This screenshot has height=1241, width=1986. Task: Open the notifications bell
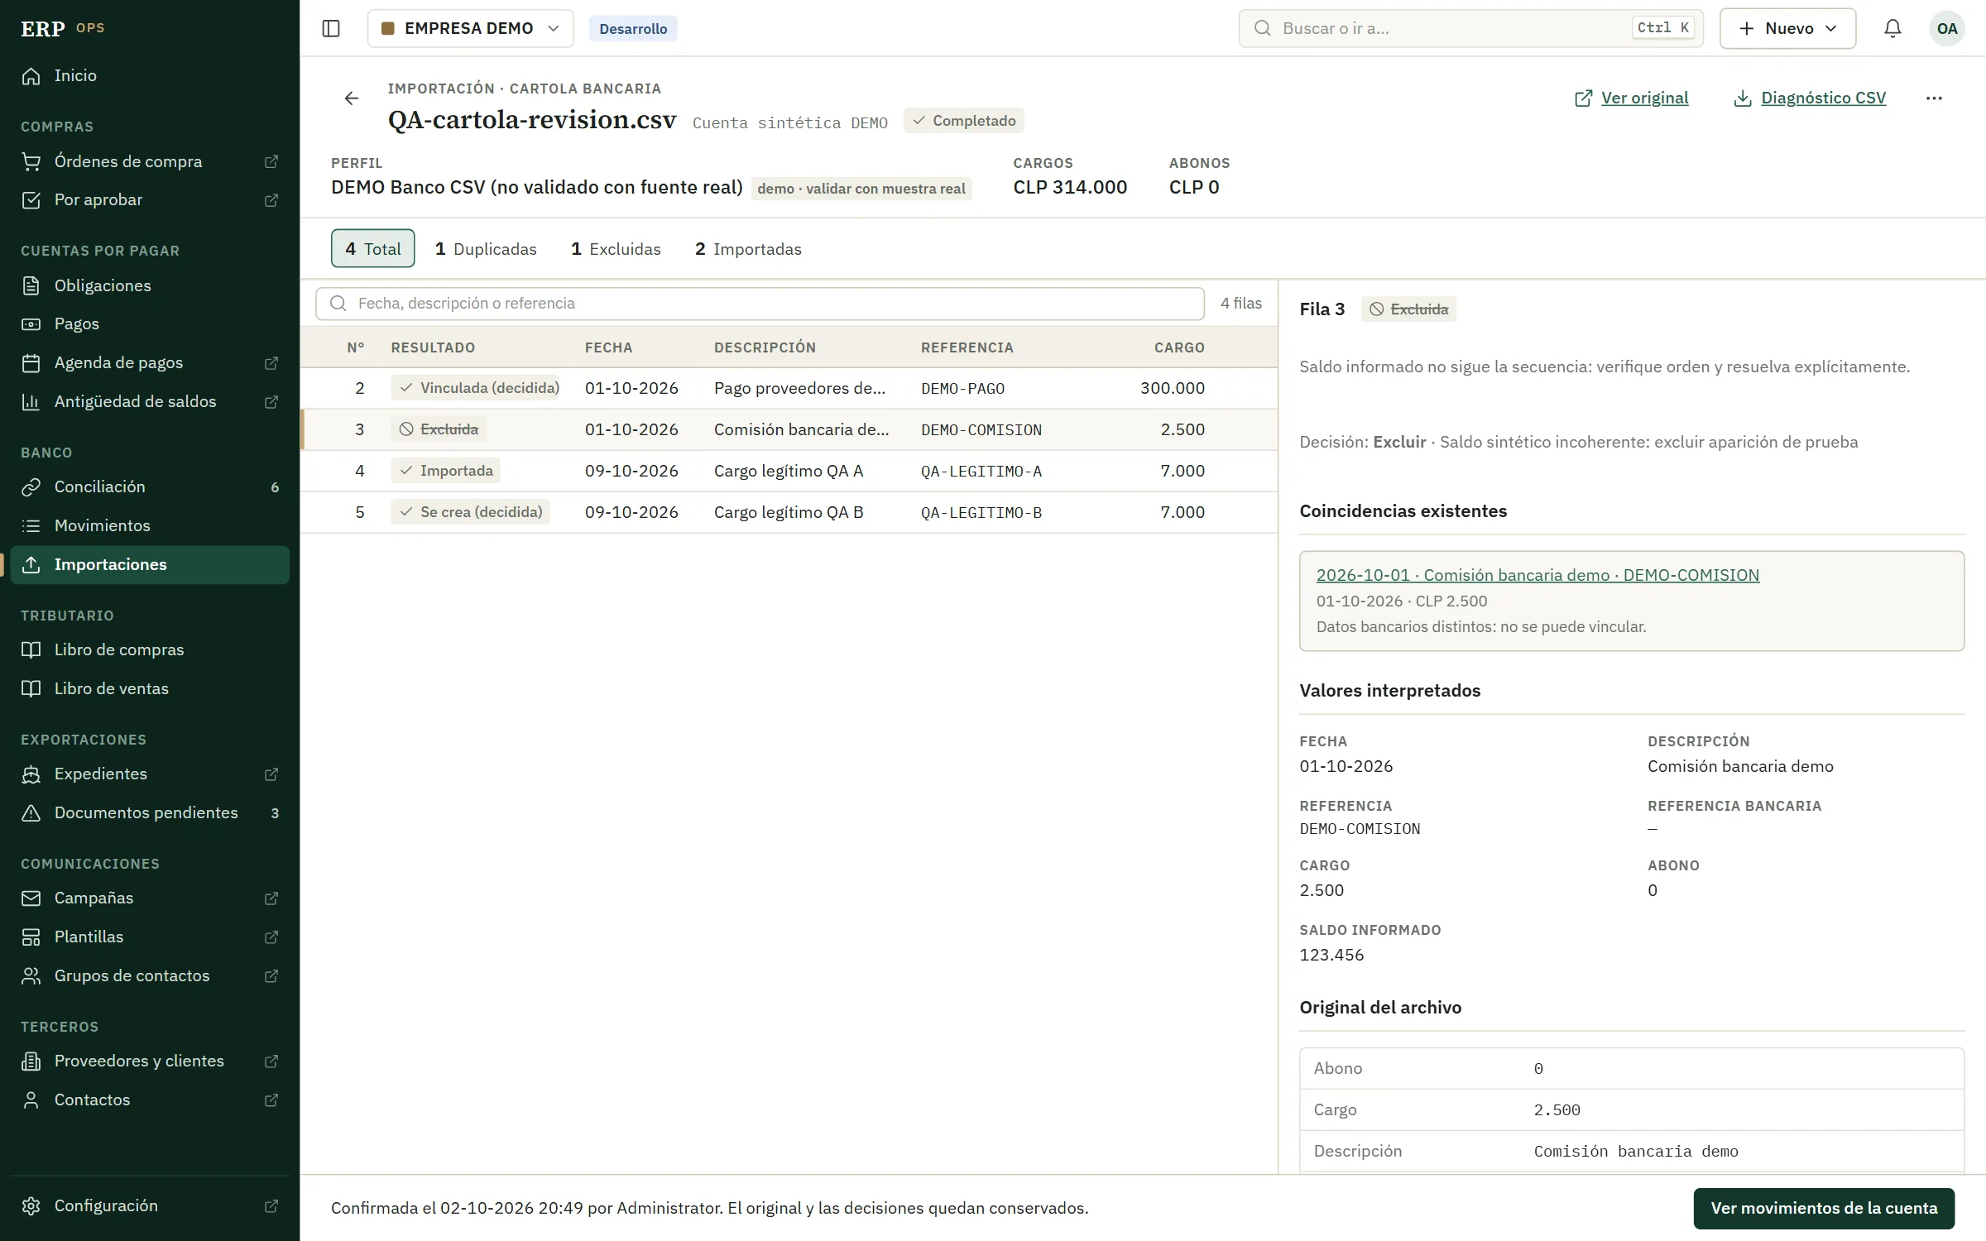1892,28
